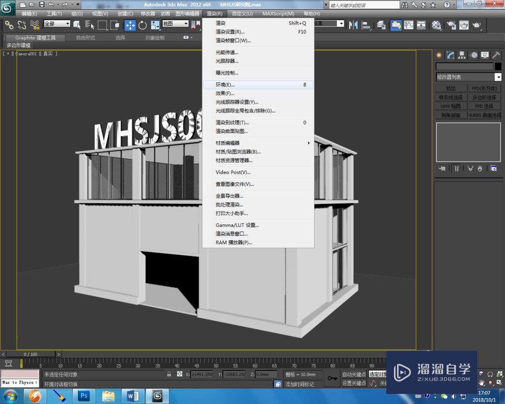Toggle the selection lock key icon
Viewport: 505px width, 404px height.
tap(168, 375)
